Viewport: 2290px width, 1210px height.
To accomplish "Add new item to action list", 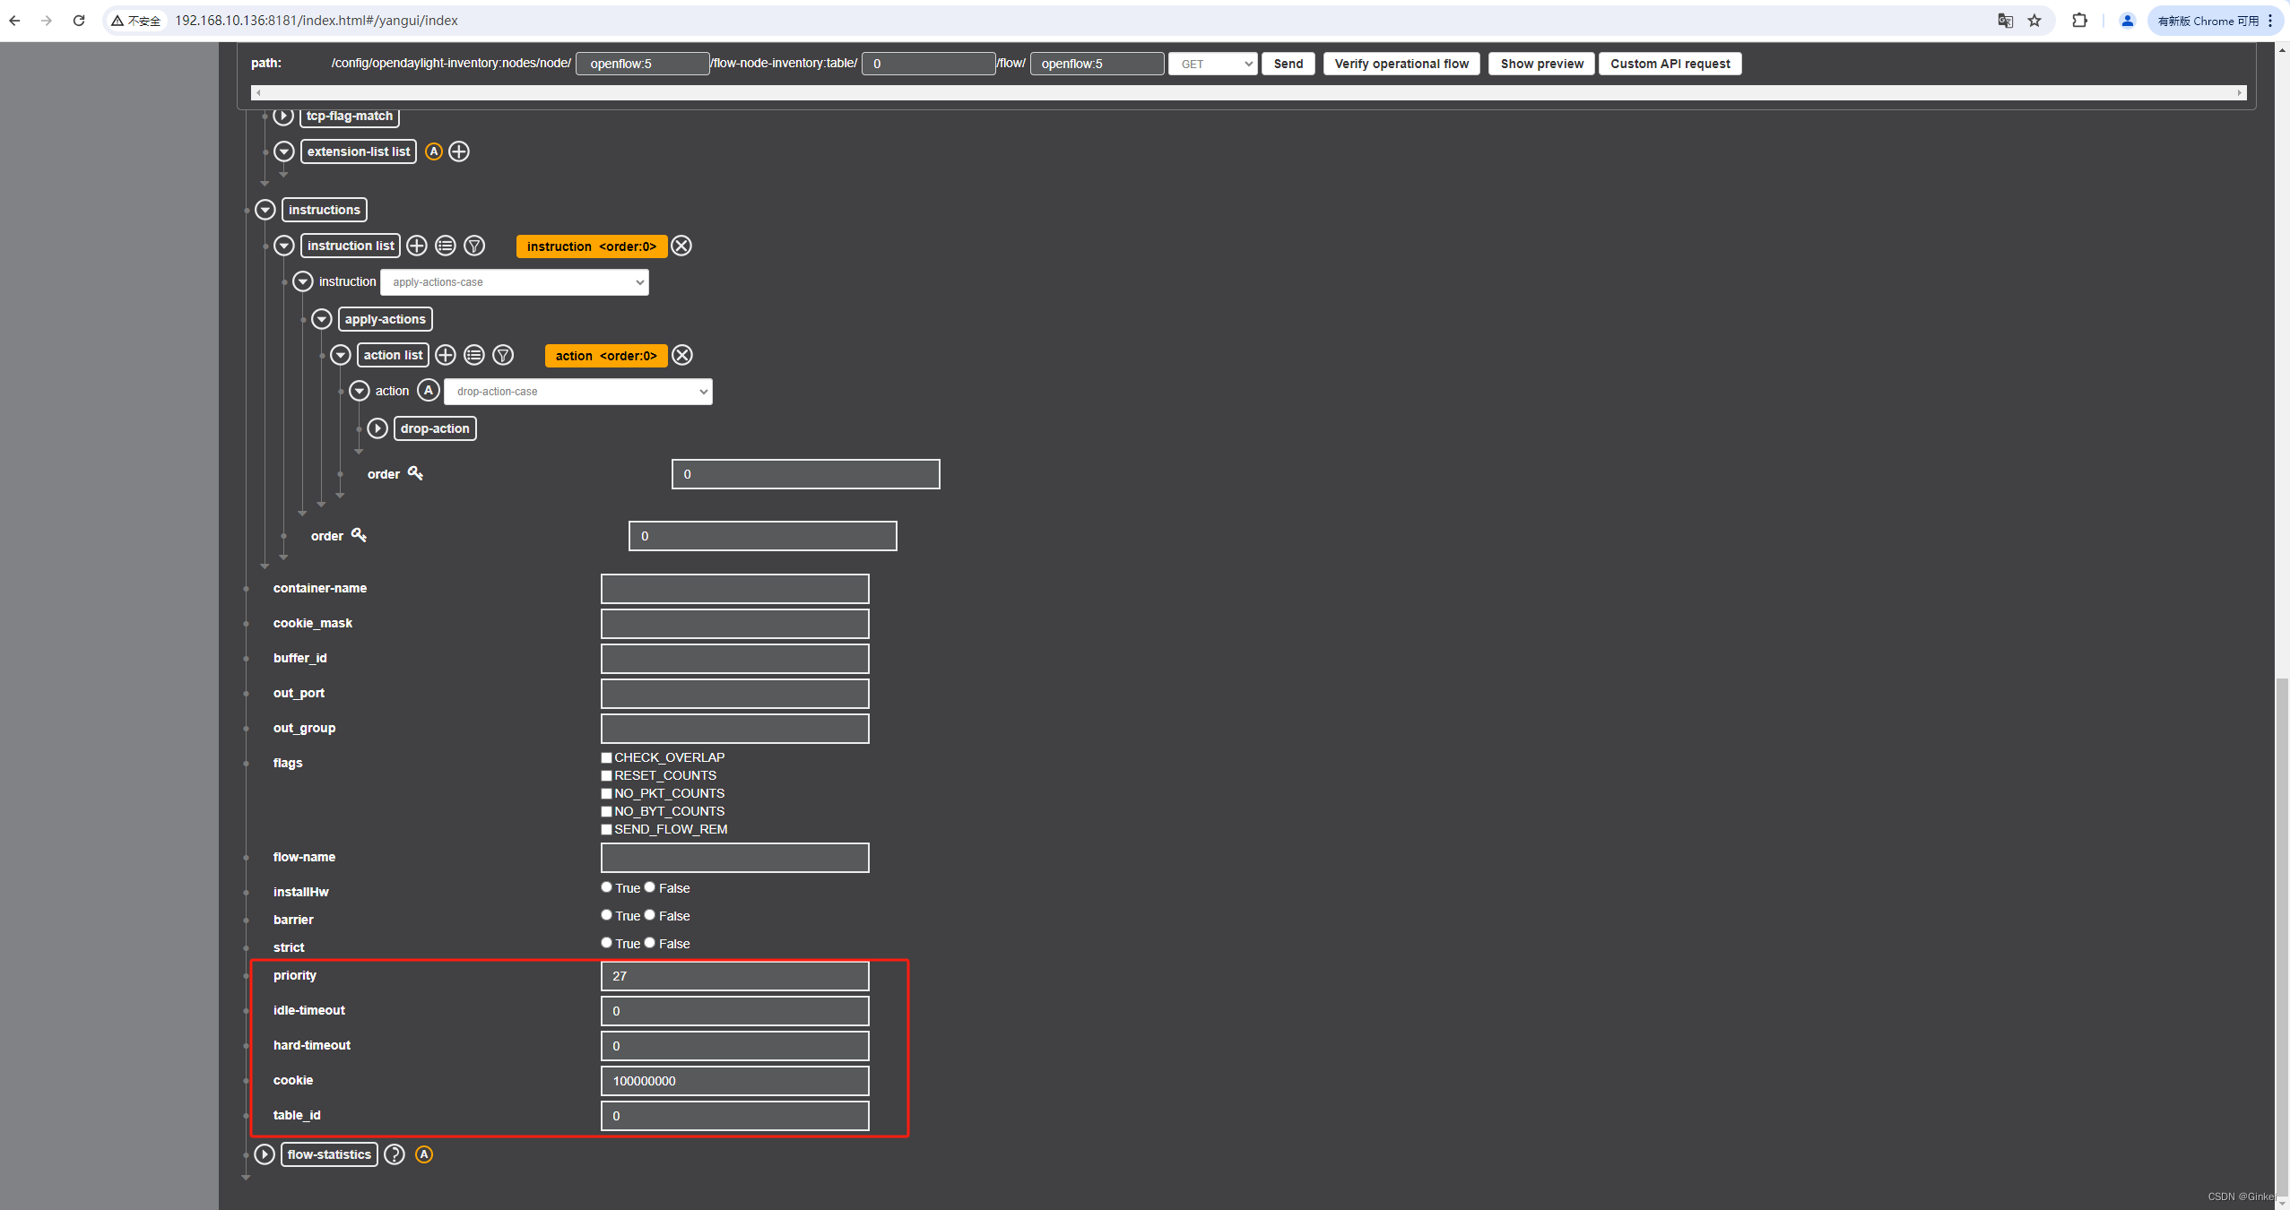I will point(446,355).
